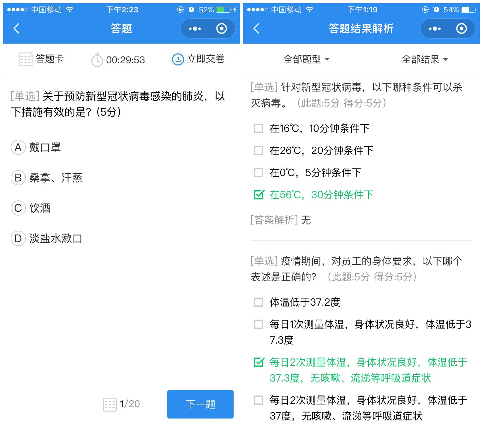Tap the circular close-target icon on the 答题 screen
The height and width of the screenshot is (428, 483).
(222, 29)
